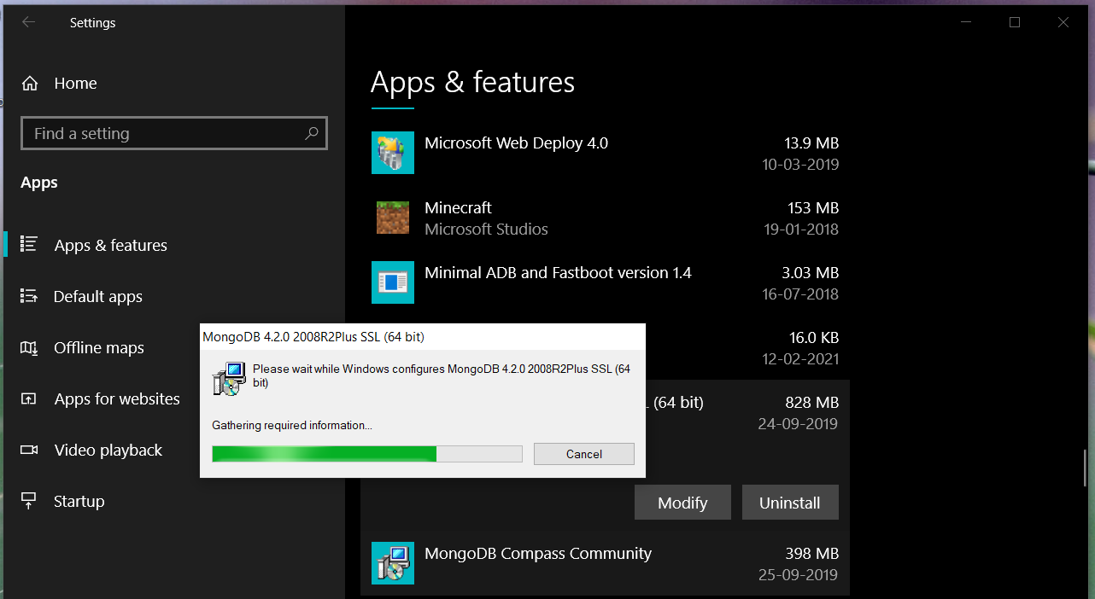Viewport: 1095px width, 599px height.
Task: Click the Apps & features page heading
Action: point(472,82)
